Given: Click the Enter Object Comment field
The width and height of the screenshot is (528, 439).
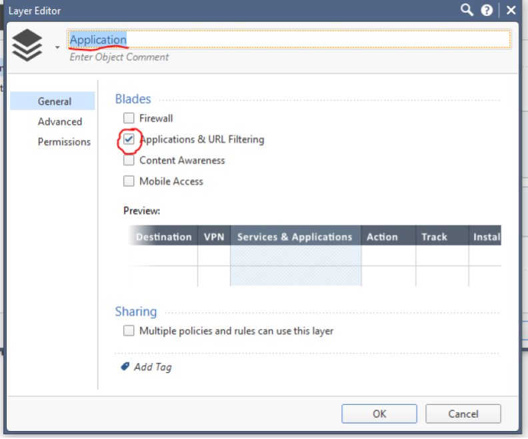Looking at the screenshot, I should (x=119, y=57).
